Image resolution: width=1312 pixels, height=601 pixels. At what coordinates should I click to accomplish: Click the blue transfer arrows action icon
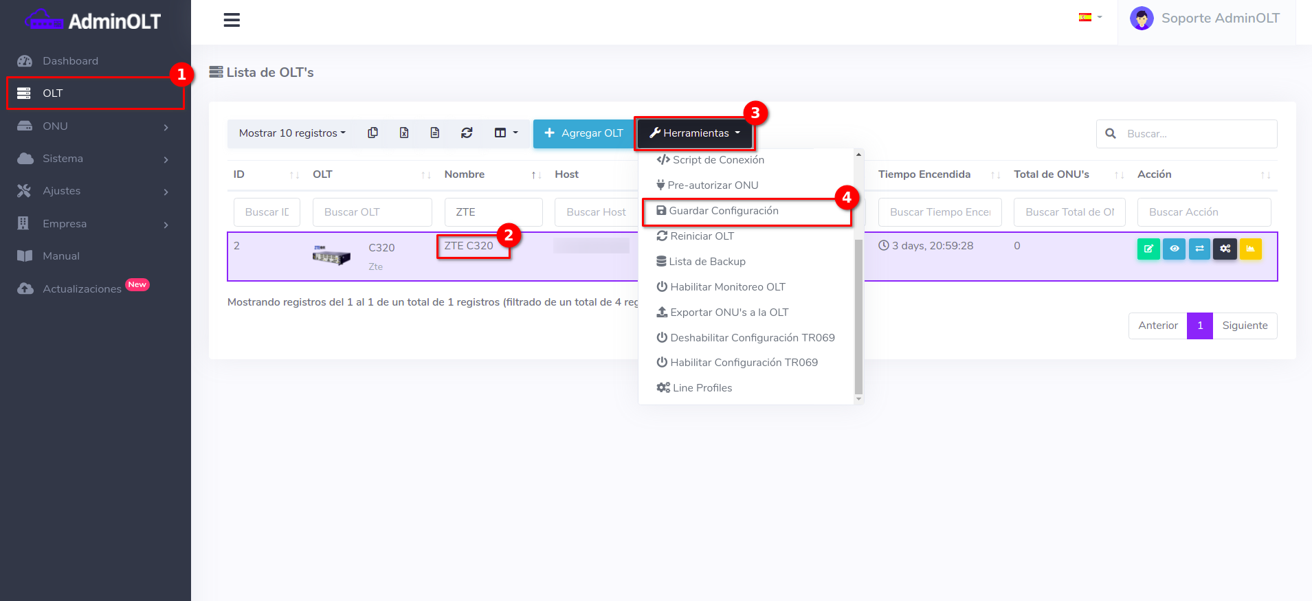click(x=1199, y=249)
